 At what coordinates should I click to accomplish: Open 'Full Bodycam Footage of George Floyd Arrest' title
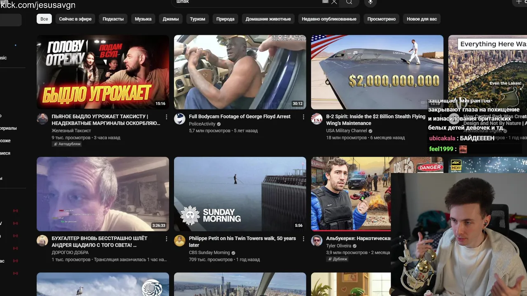click(240, 116)
